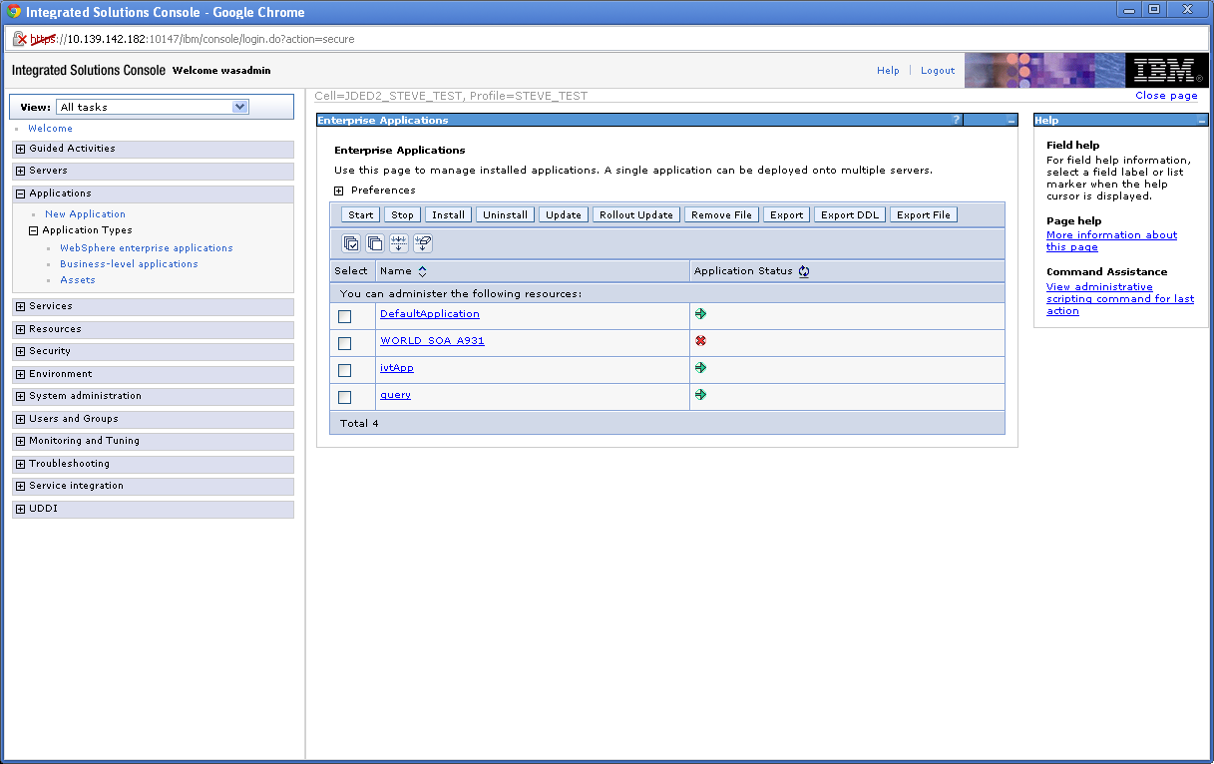Open the ivtApp application link
The width and height of the screenshot is (1214, 764).
pos(397,367)
